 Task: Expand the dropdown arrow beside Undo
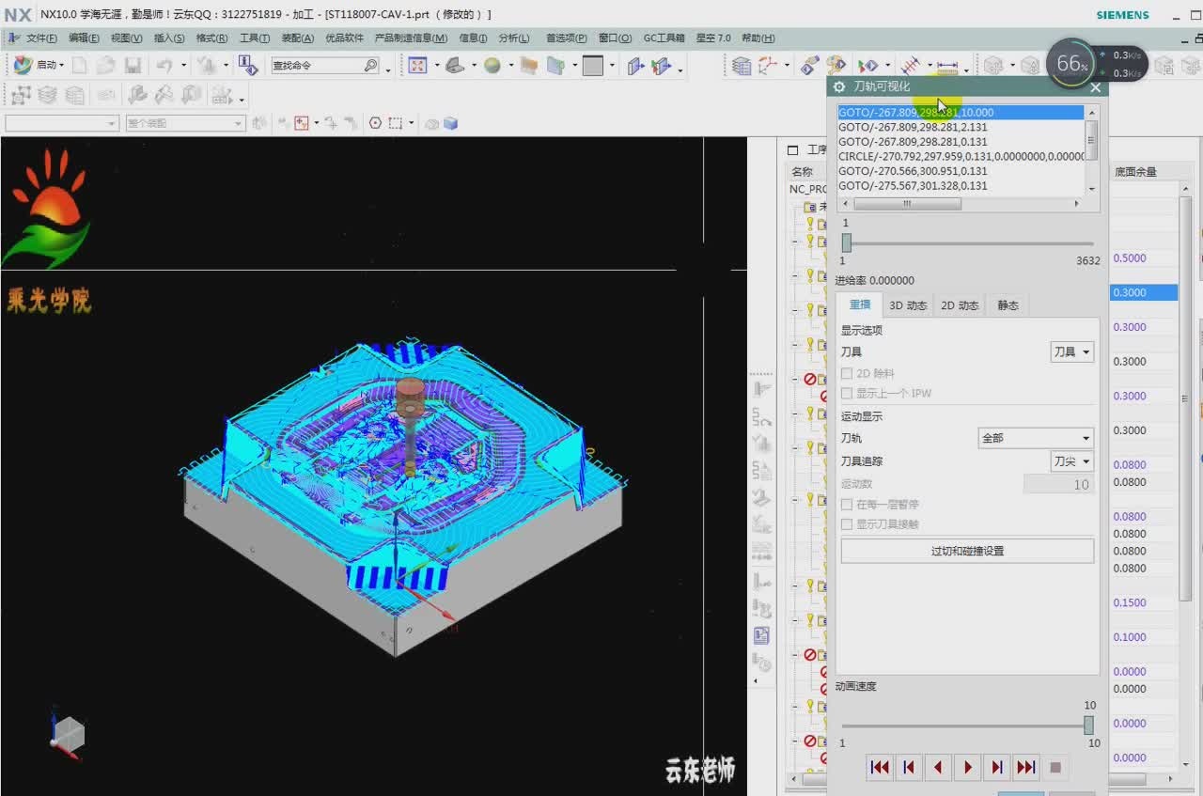[x=183, y=66]
